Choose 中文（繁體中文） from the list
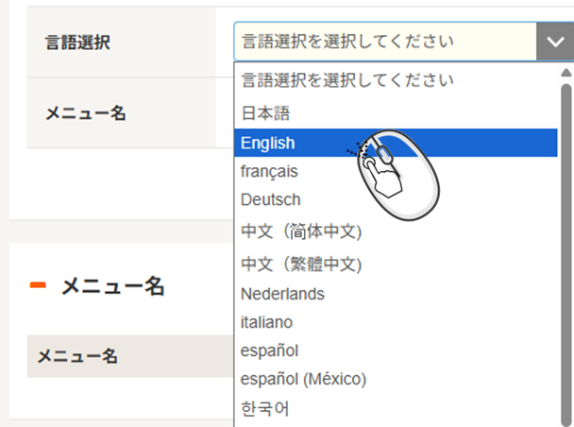 point(301,263)
